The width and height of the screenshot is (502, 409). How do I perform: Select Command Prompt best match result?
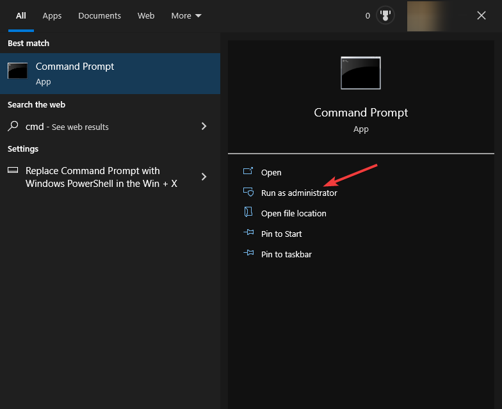tap(110, 74)
